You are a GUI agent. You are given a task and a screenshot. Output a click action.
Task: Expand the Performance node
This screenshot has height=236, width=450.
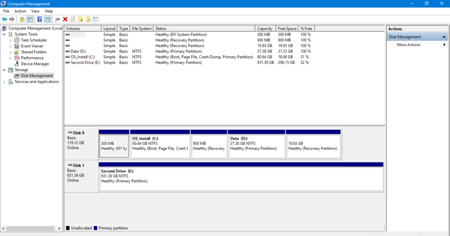tap(11, 58)
